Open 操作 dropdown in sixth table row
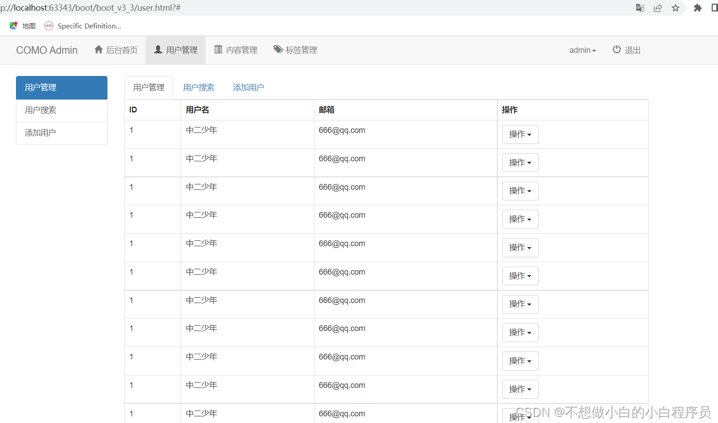This screenshot has height=423, width=718. [520, 276]
